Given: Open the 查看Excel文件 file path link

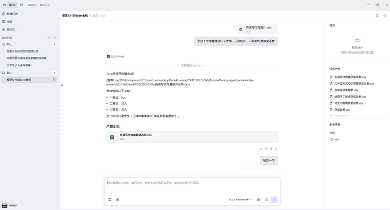Looking at the screenshot, I should click(x=180, y=82).
